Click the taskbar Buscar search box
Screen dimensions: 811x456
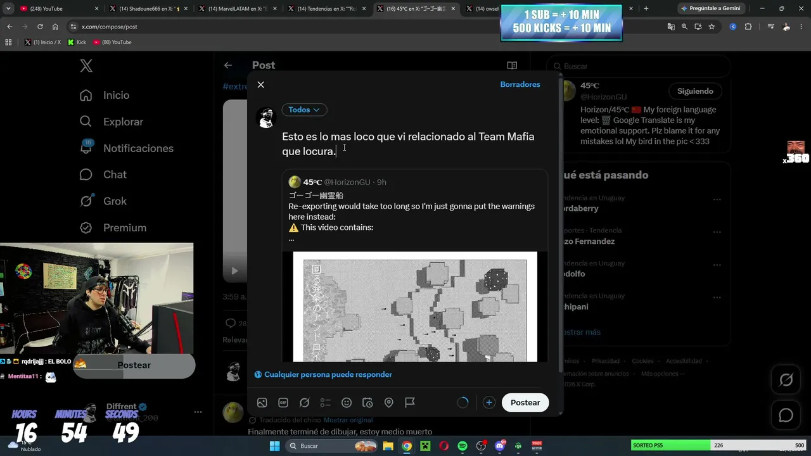point(332,446)
